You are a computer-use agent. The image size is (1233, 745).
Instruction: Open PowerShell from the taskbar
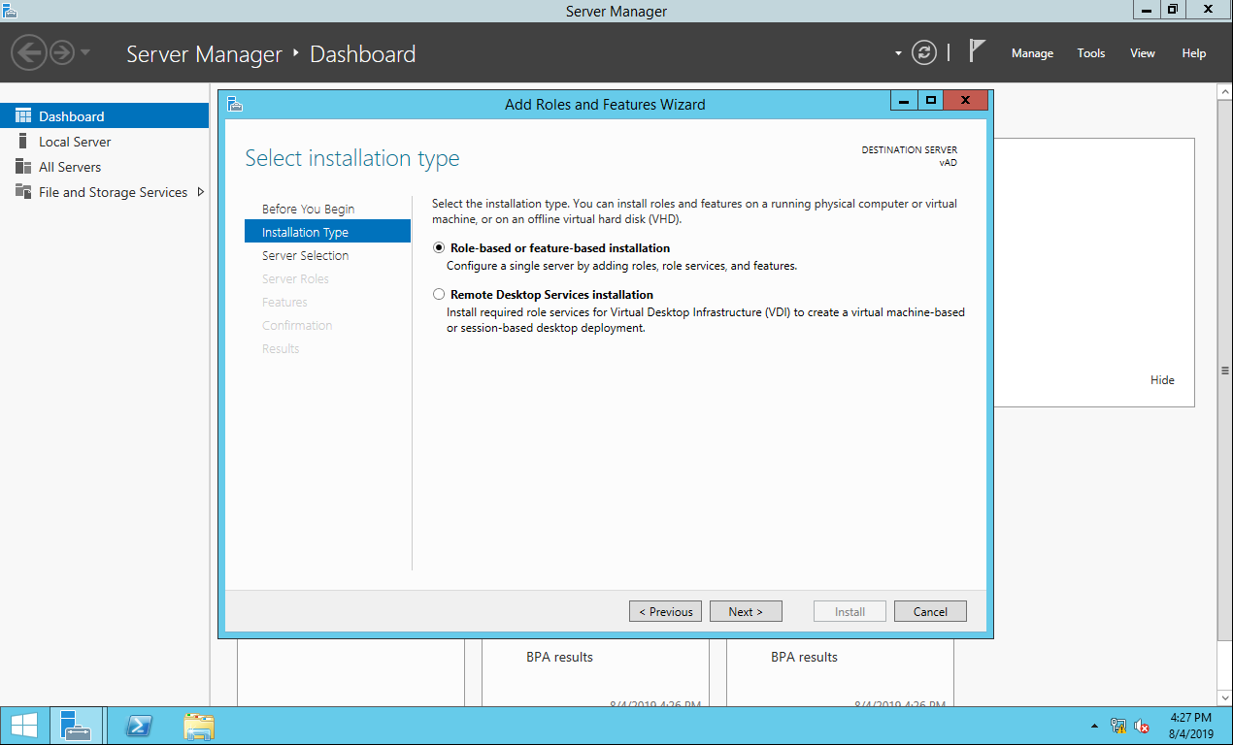coord(141,727)
